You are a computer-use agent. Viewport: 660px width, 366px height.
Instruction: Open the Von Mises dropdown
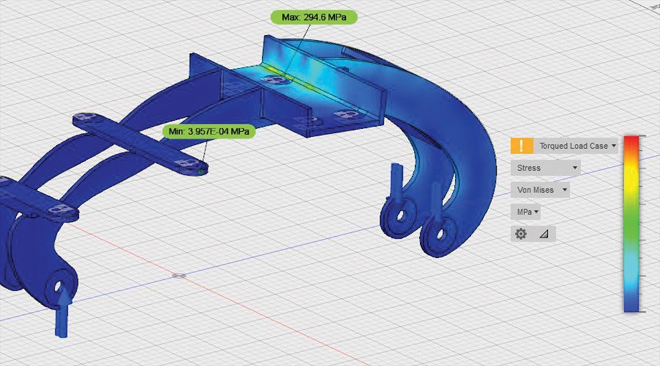click(x=541, y=190)
